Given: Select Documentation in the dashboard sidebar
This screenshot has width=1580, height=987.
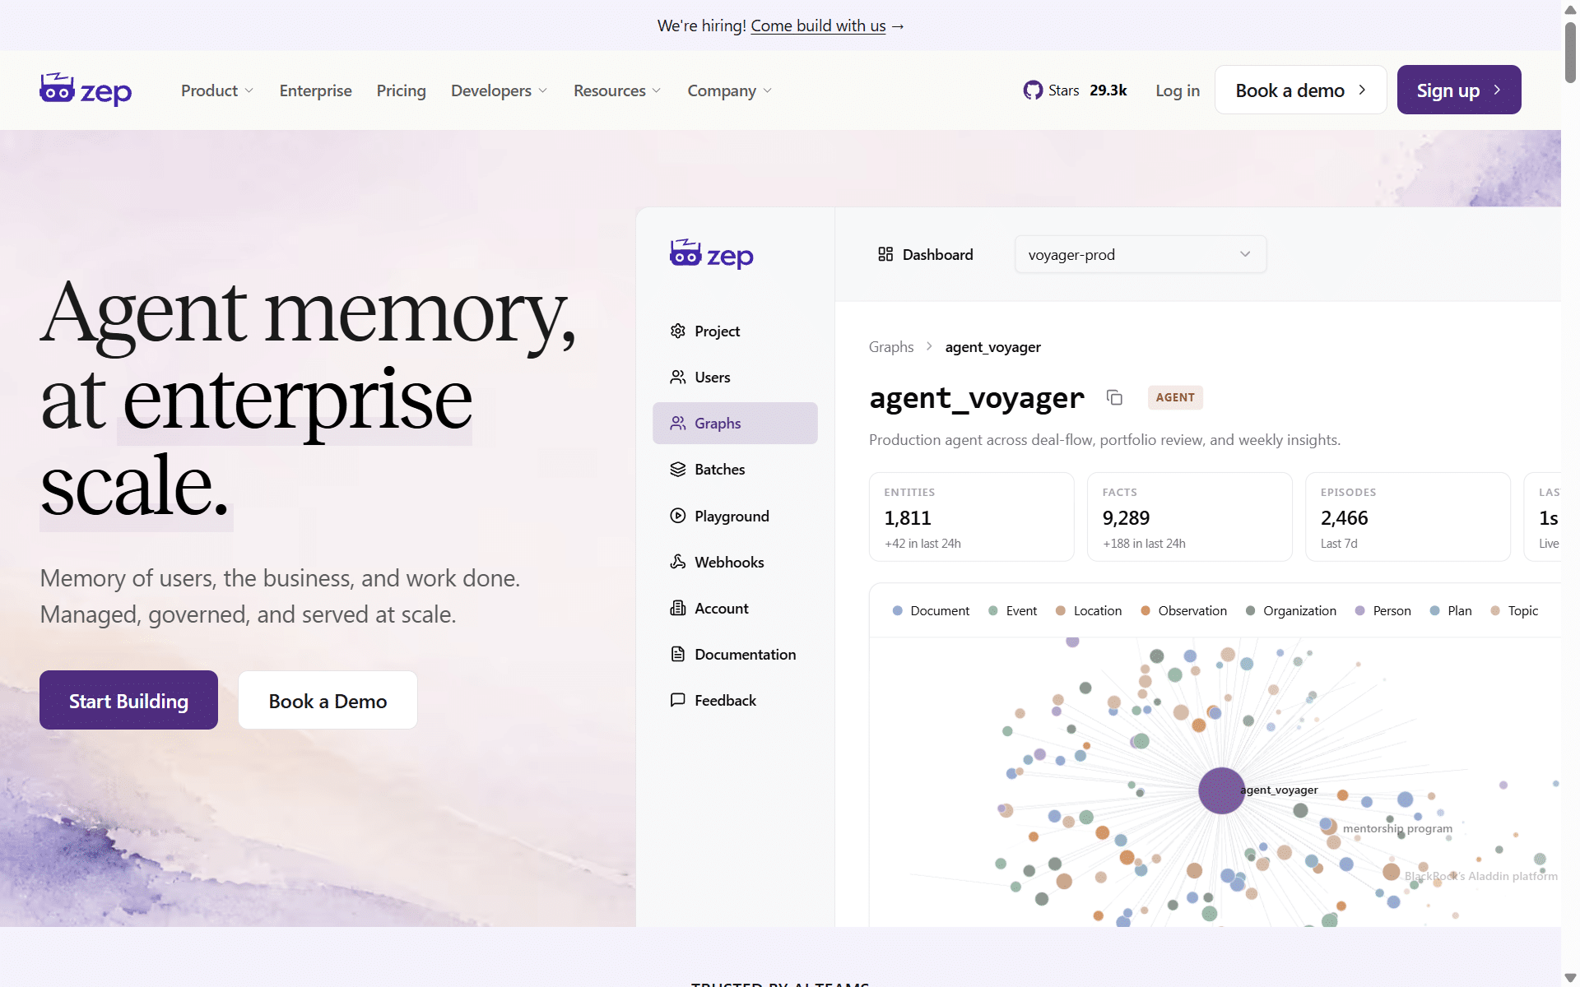Looking at the screenshot, I should click(x=735, y=654).
